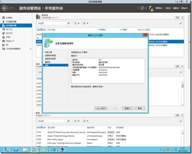The height and width of the screenshot is (154, 192).
Task: Click the servers filter input field
Action: (52, 23)
